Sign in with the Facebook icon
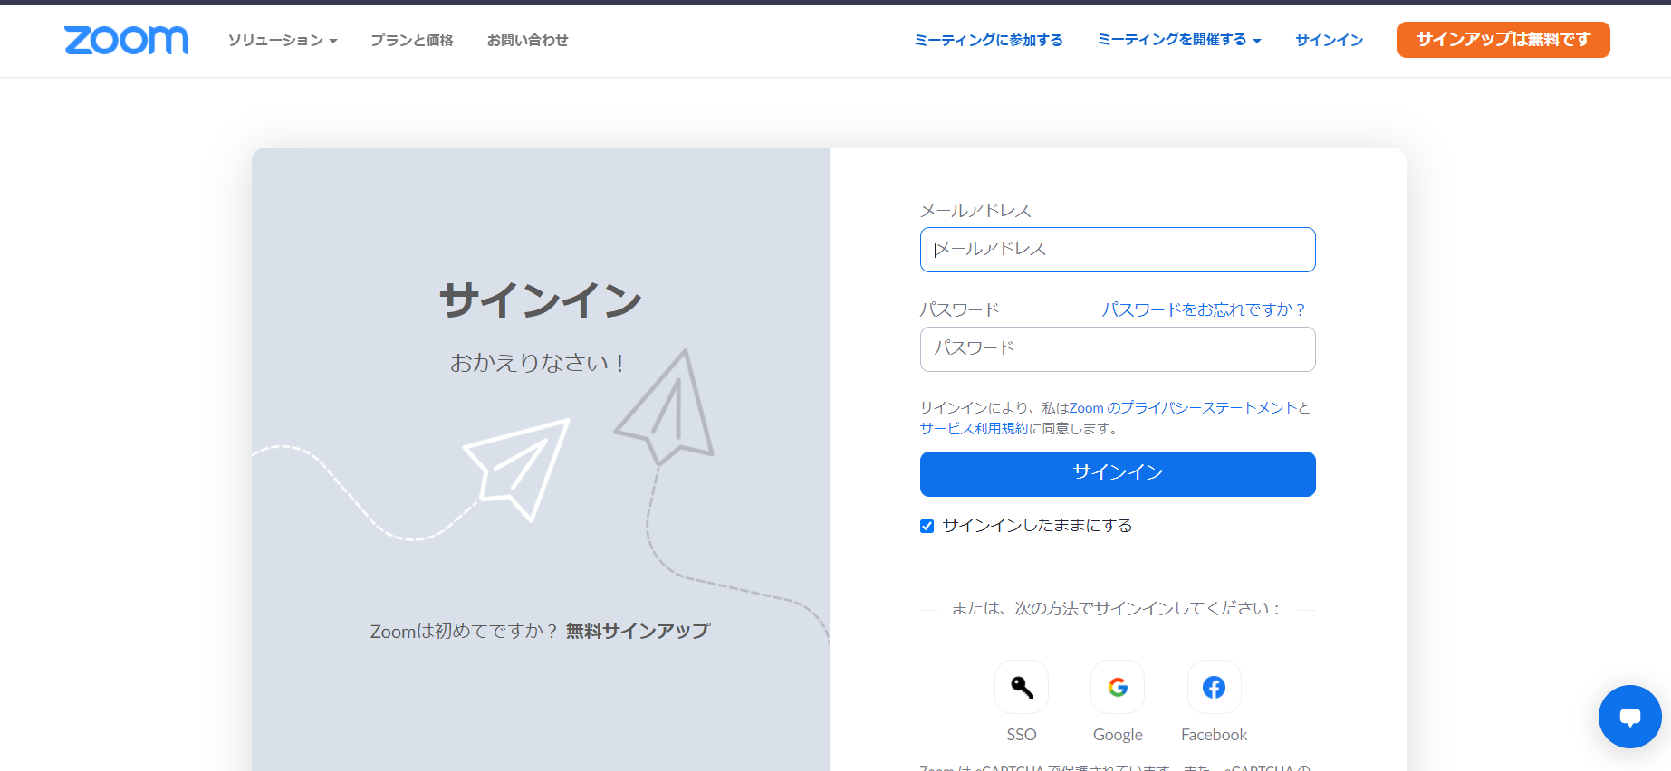 click(1214, 688)
